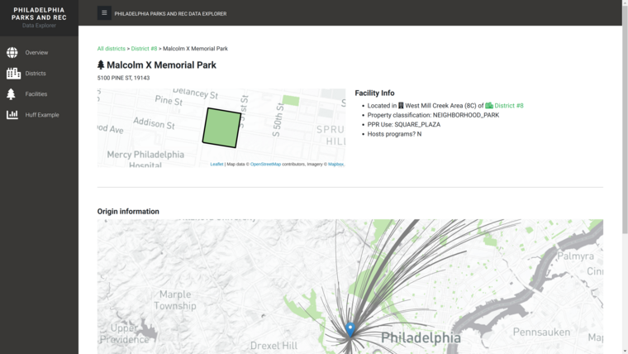Click the green park polygon on map
The image size is (628, 354).
(222, 128)
